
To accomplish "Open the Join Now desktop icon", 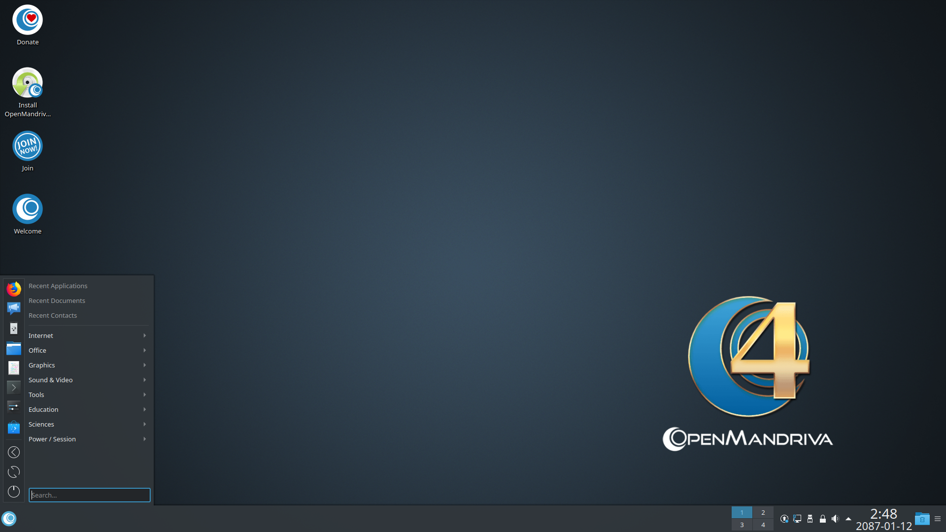I will pyautogui.click(x=28, y=151).
